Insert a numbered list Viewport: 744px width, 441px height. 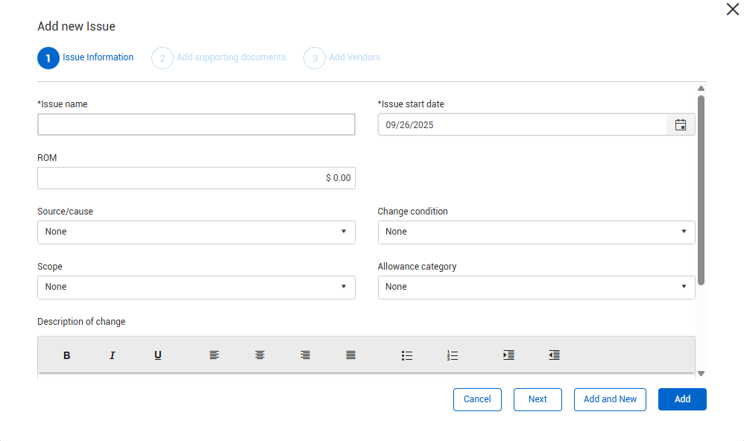(453, 355)
